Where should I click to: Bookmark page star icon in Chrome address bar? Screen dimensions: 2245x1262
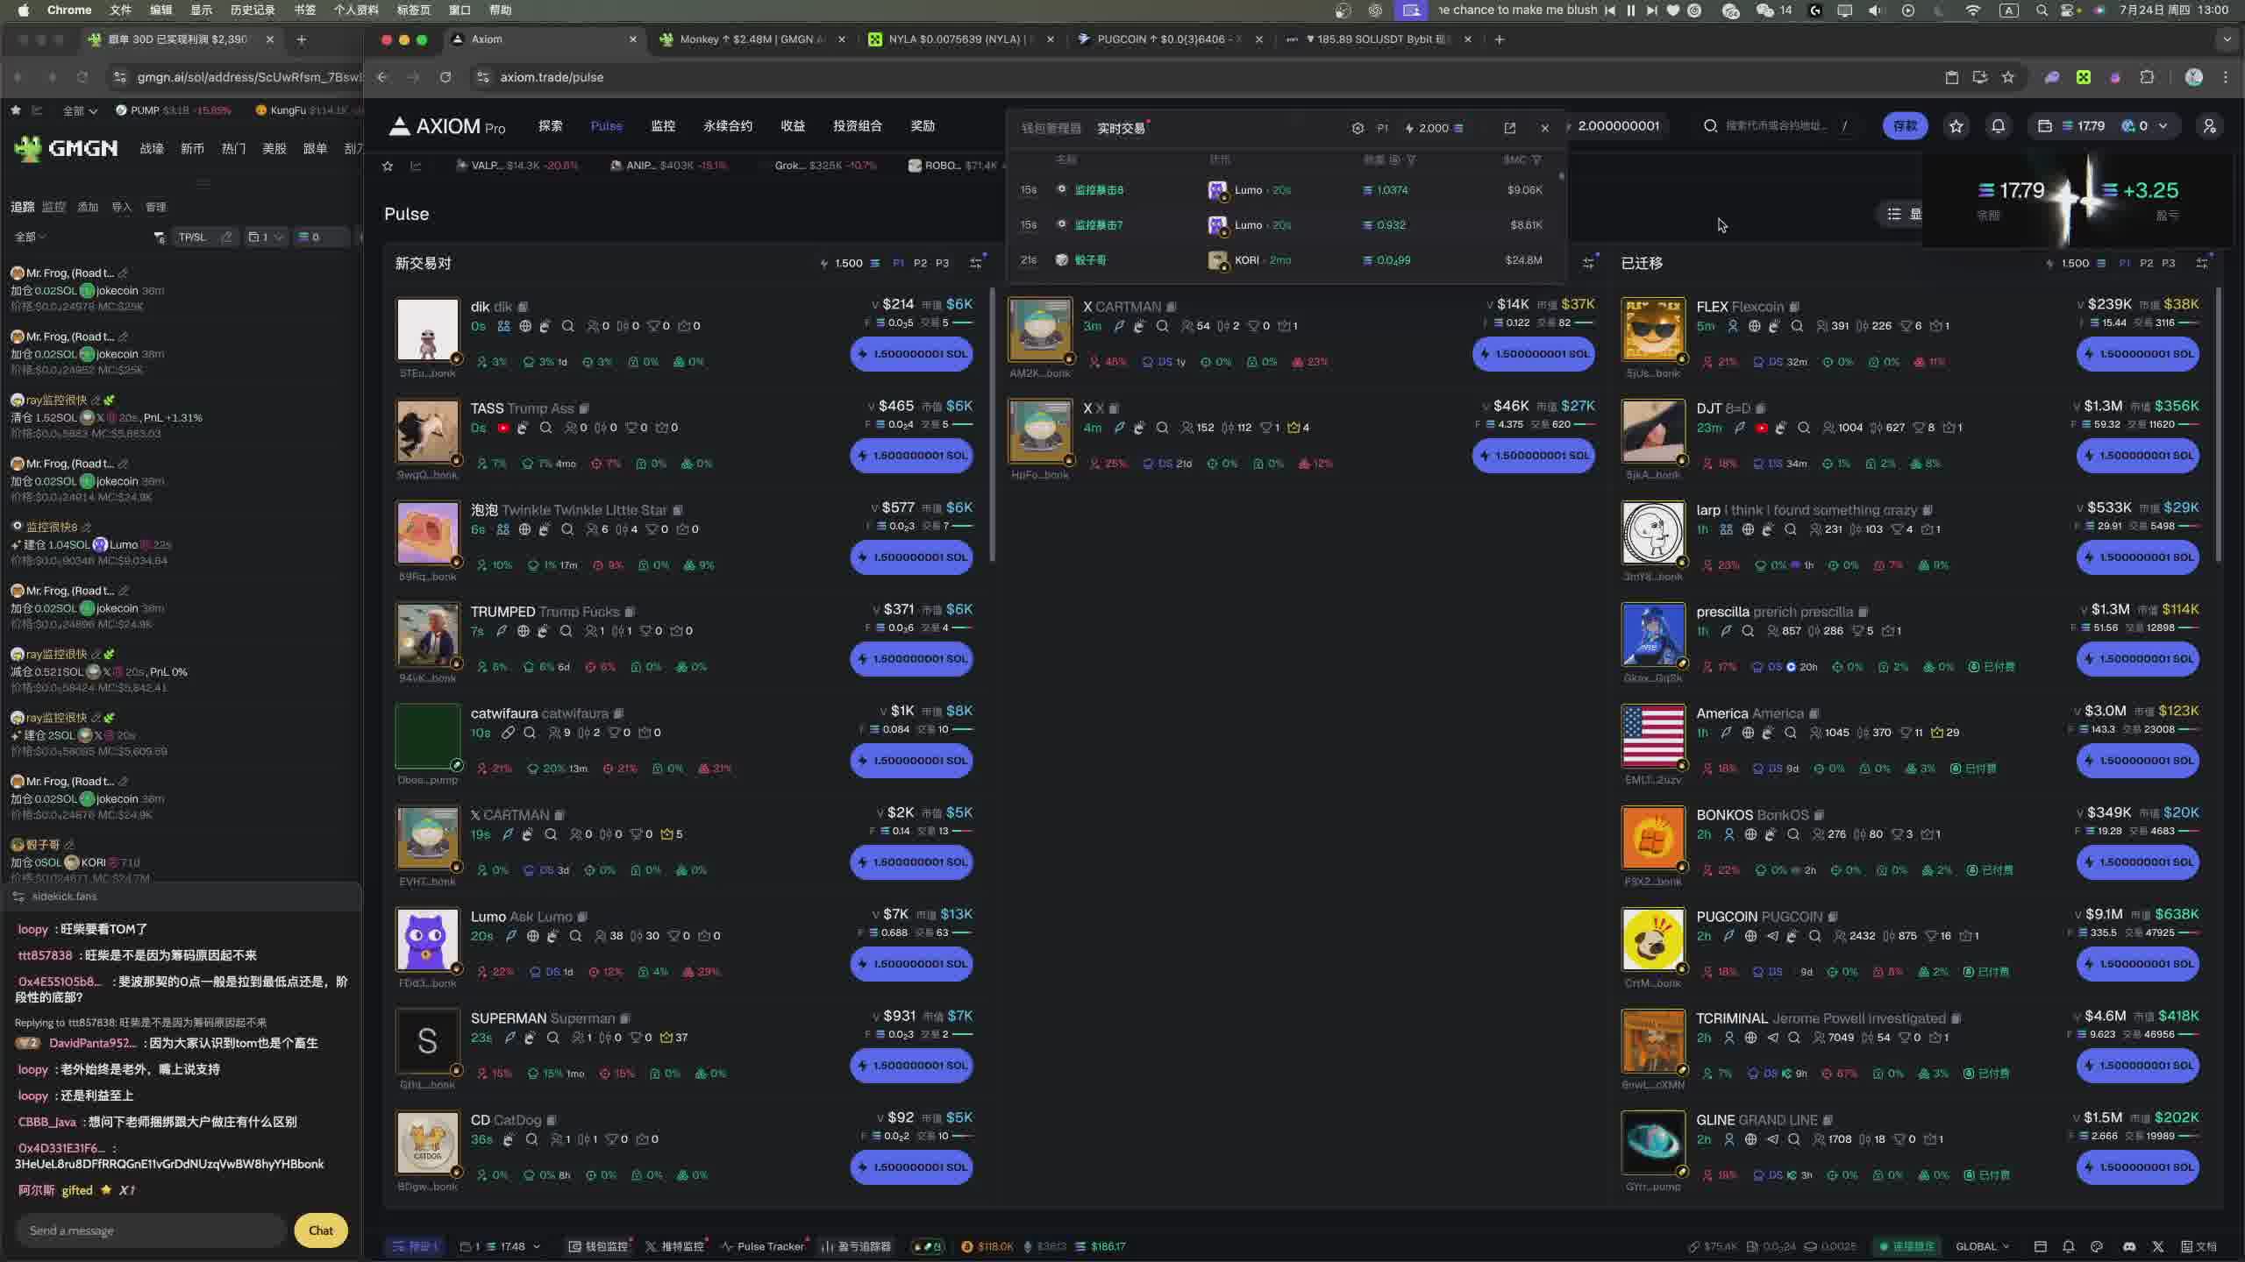(x=2007, y=77)
